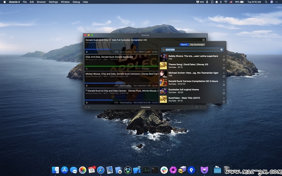Image resolution: width=282 pixels, height=176 pixels.
Task: Add the Theme Song DuckTales Disney XD result with plus
Action: coord(224,65)
